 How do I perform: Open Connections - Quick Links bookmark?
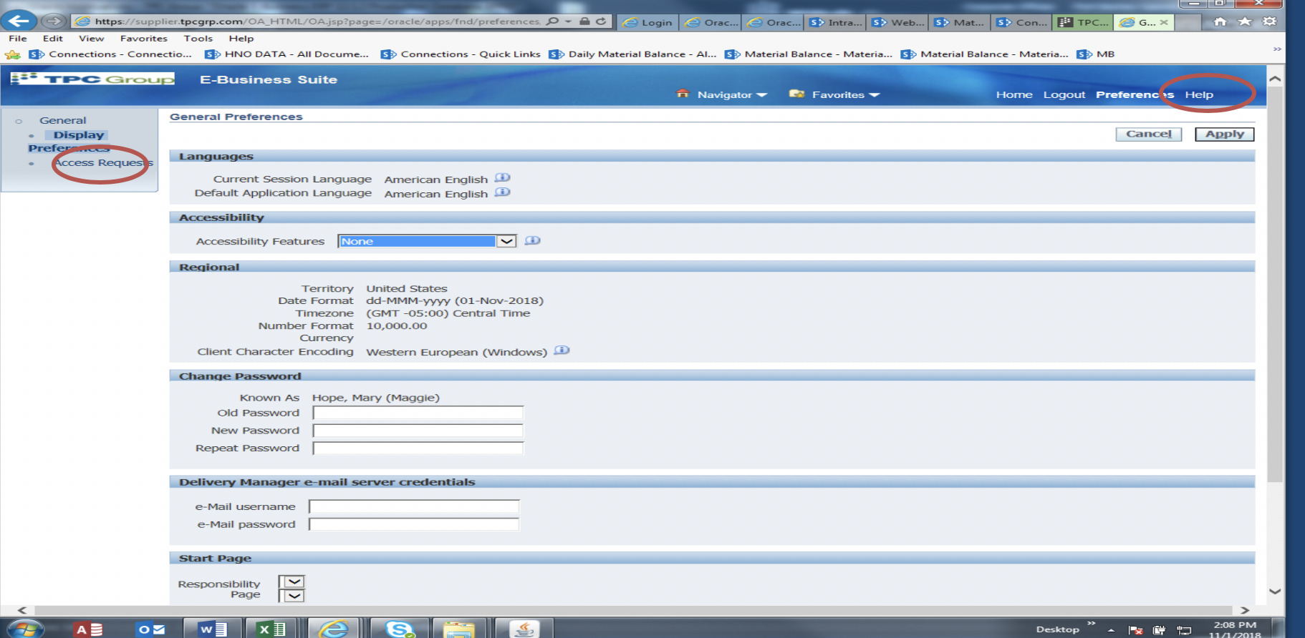(x=461, y=54)
